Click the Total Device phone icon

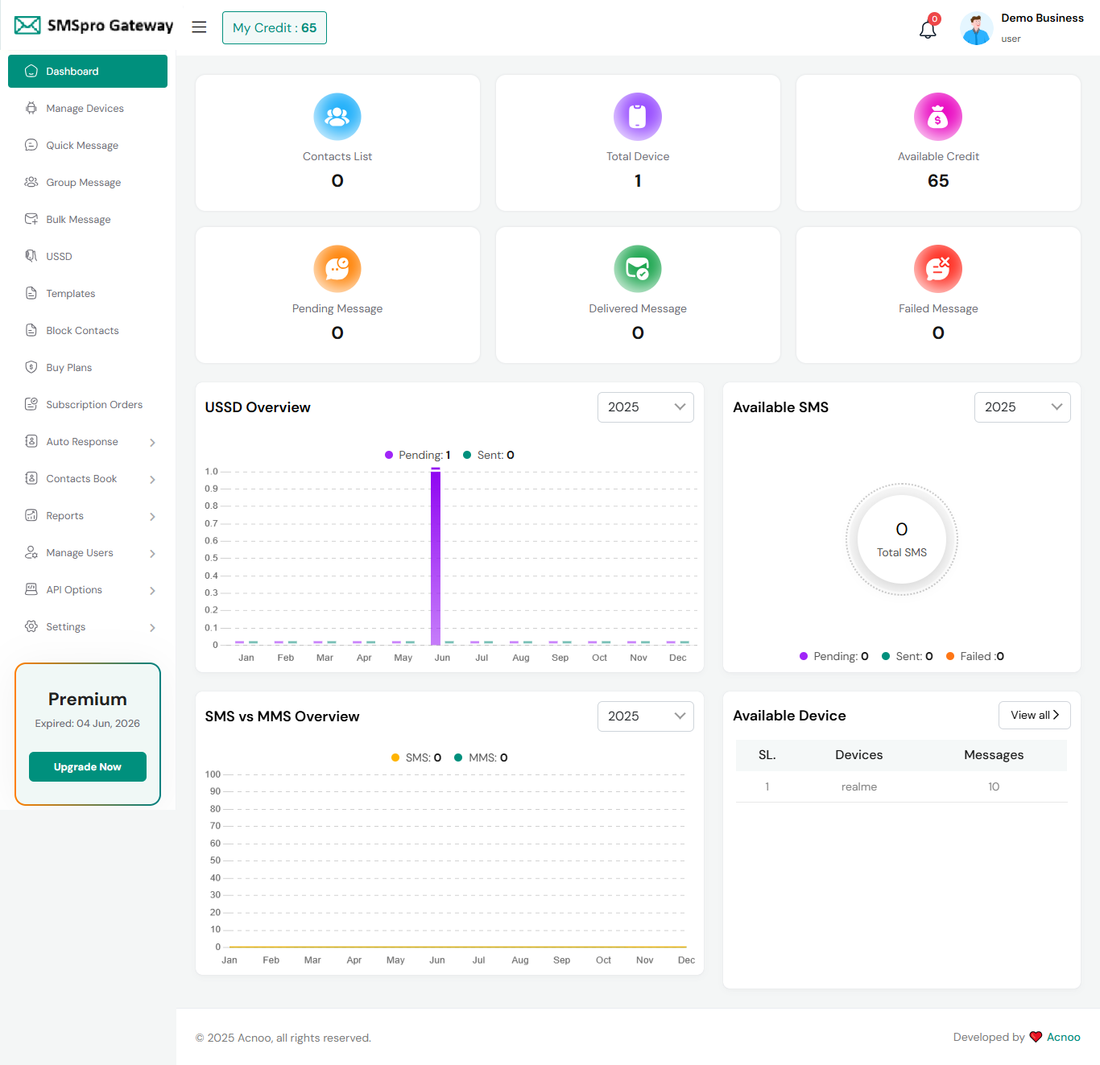[638, 117]
